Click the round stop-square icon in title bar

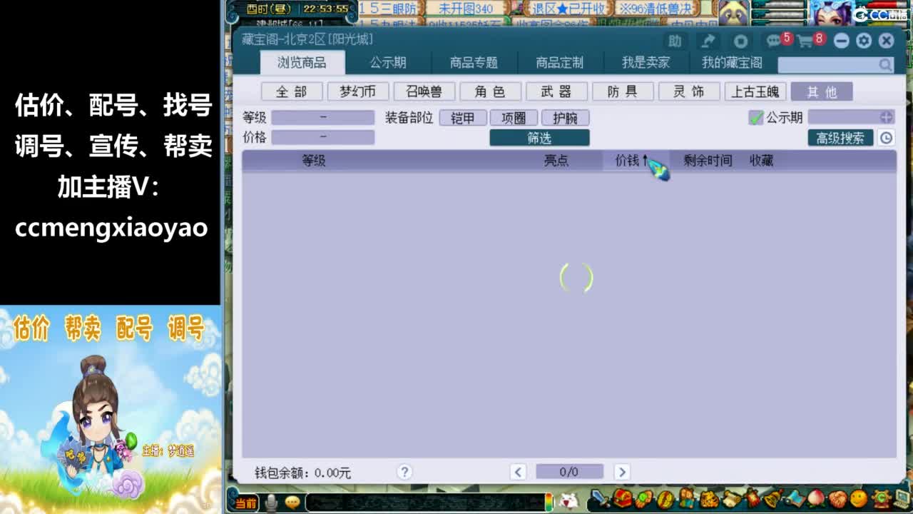click(740, 41)
